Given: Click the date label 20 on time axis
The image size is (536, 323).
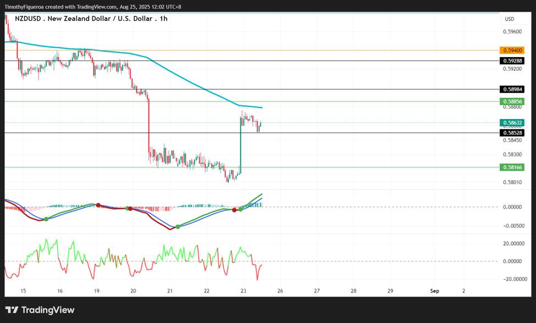Looking at the screenshot, I should (x=134, y=291).
